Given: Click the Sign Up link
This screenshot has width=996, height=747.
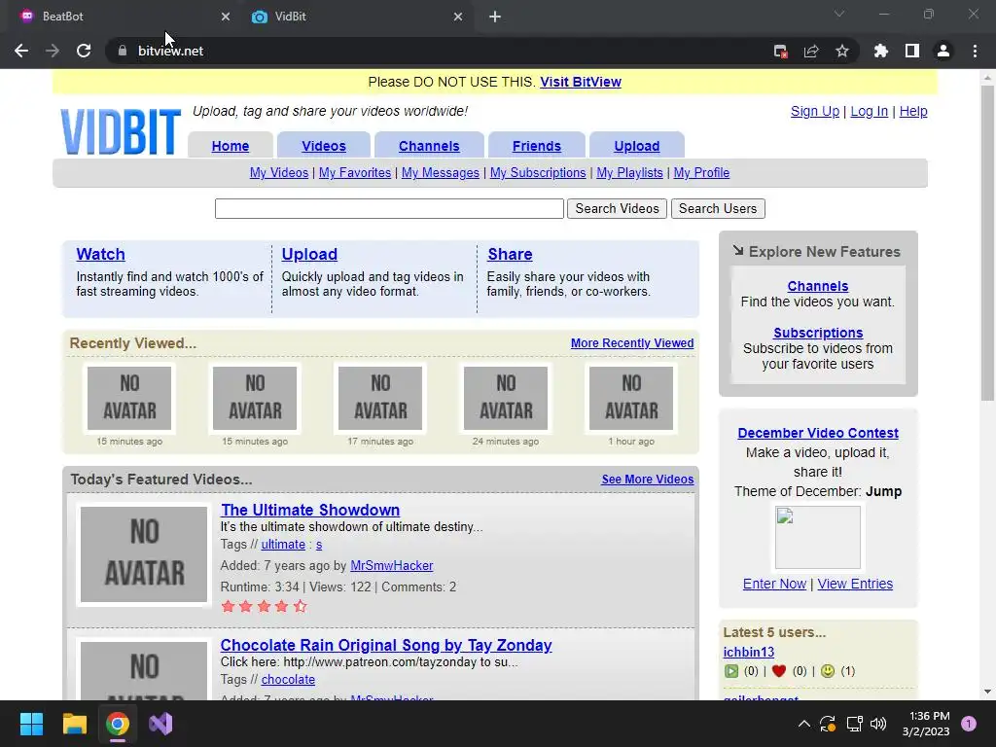Looking at the screenshot, I should (x=815, y=111).
